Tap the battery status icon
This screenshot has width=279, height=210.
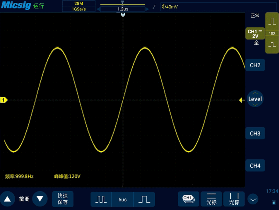point(274,202)
